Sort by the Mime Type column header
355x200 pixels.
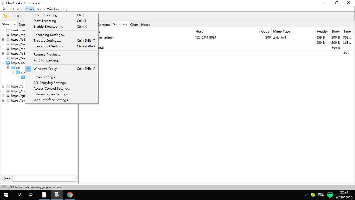pos(293,31)
